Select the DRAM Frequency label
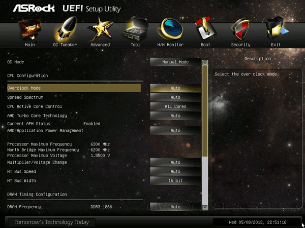 [24, 207]
